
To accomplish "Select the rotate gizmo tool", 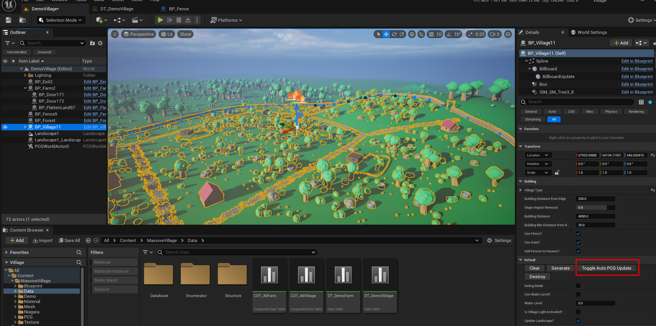I will coord(394,34).
